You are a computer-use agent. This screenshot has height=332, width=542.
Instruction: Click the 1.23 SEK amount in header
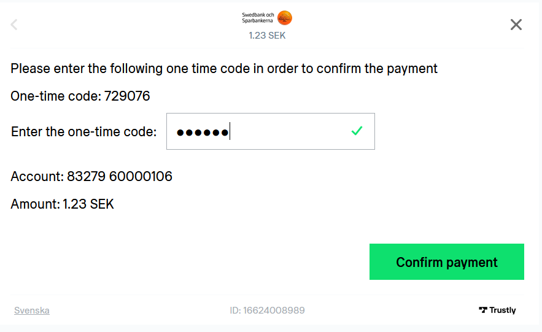pyautogui.click(x=267, y=36)
